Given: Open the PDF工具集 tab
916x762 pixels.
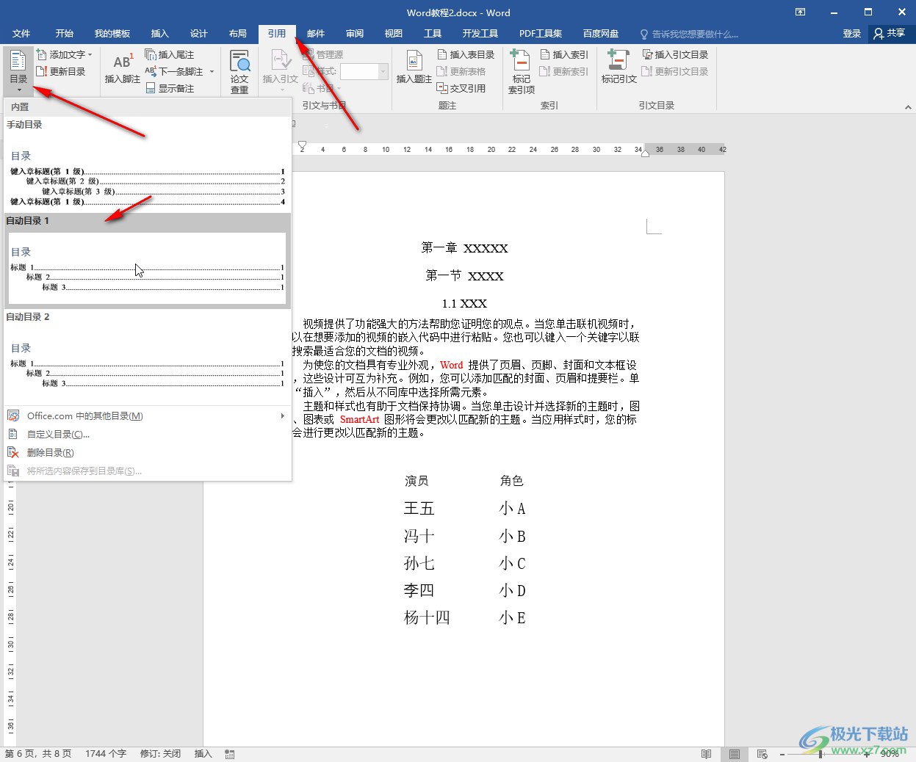Looking at the screenshot, I should tap(541, 34).
